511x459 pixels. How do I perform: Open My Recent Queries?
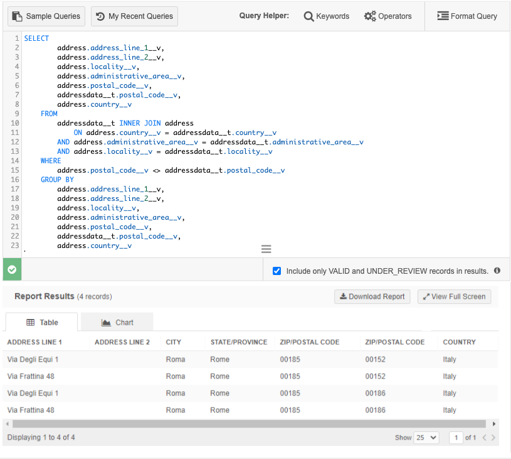134,16
